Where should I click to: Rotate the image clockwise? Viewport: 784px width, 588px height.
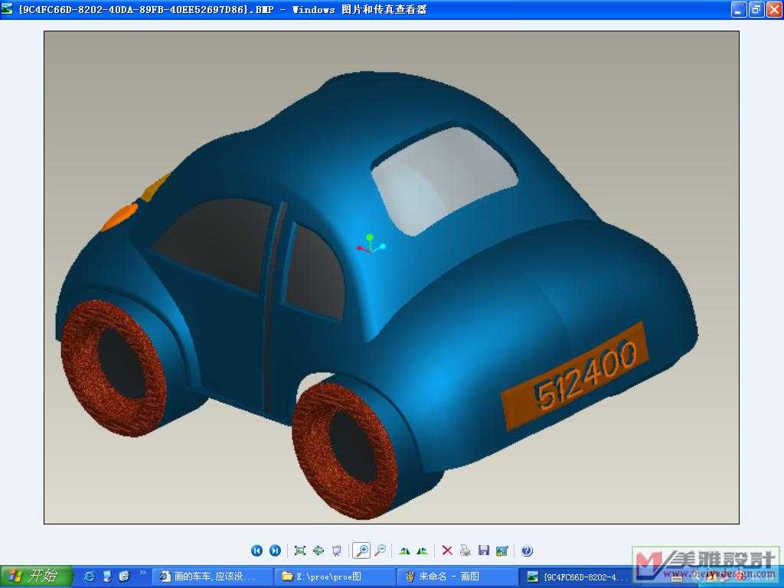coord(404,550)
